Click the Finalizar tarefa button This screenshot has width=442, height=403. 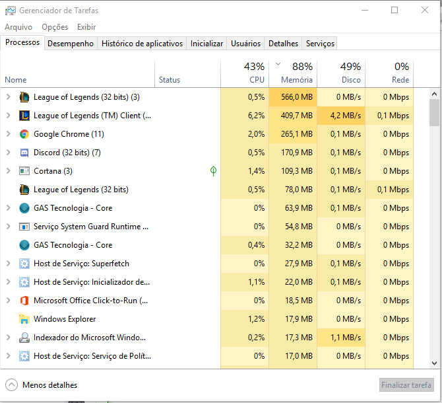point(406,385)
